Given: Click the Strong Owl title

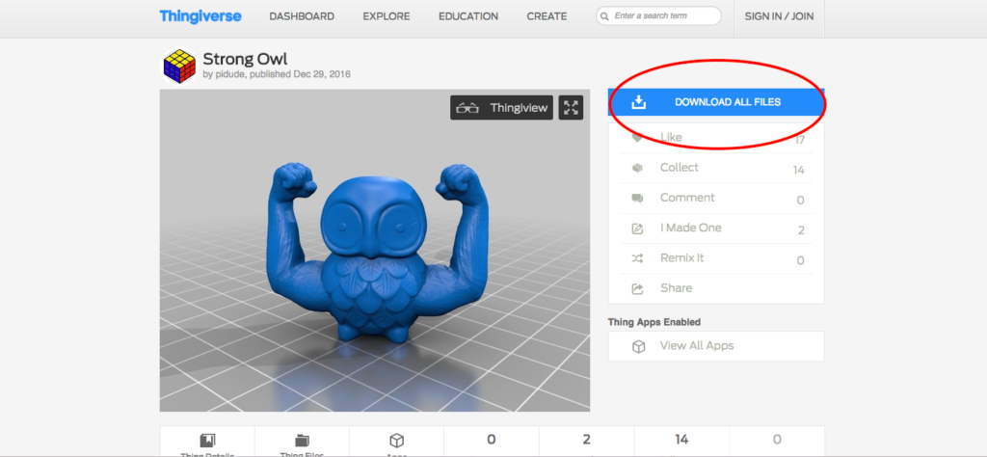Looking at the screenshot, I should [245, 59].
